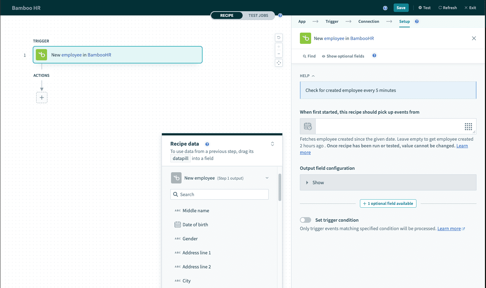Viewport: 486px width, 288px height.
Task: Click the help icon beside Save button
Action: (385, 8)
